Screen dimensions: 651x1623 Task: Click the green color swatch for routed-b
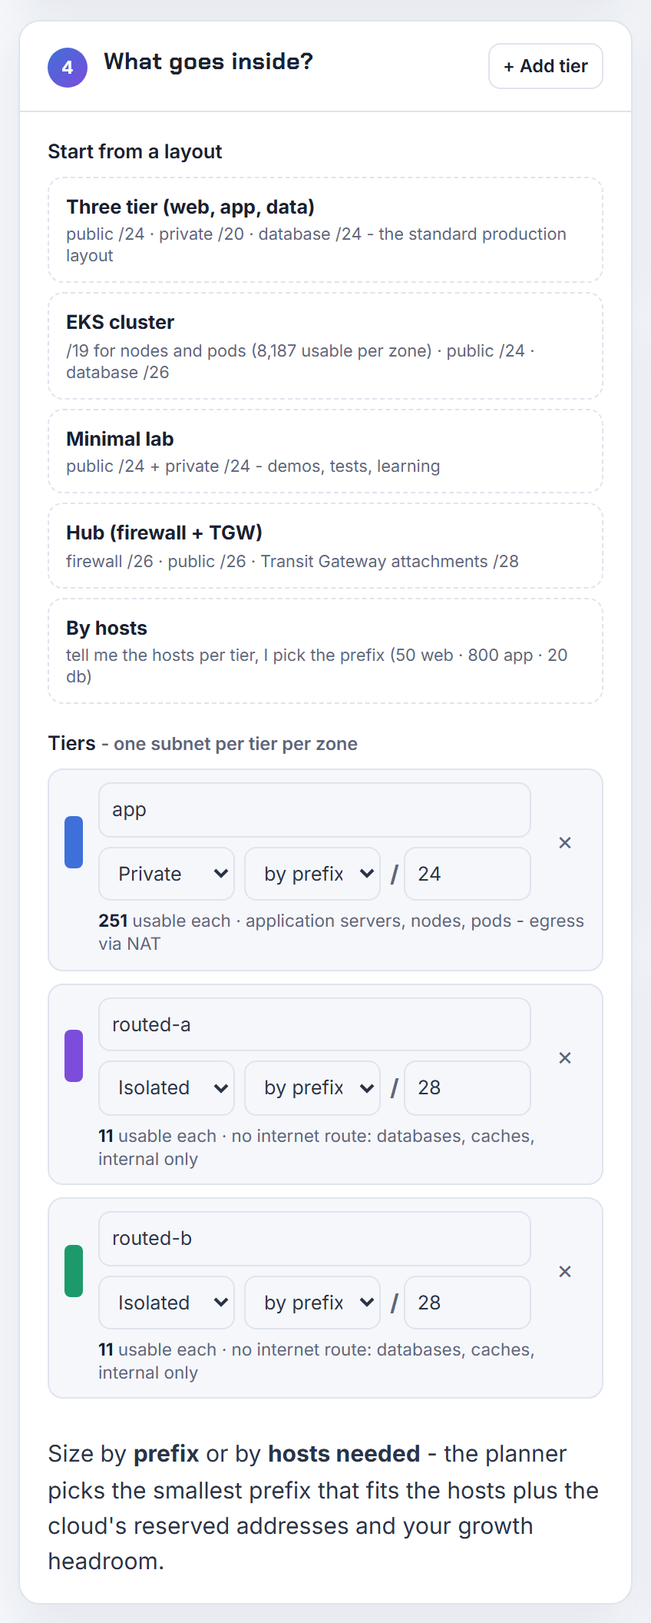pos(74,1271)
